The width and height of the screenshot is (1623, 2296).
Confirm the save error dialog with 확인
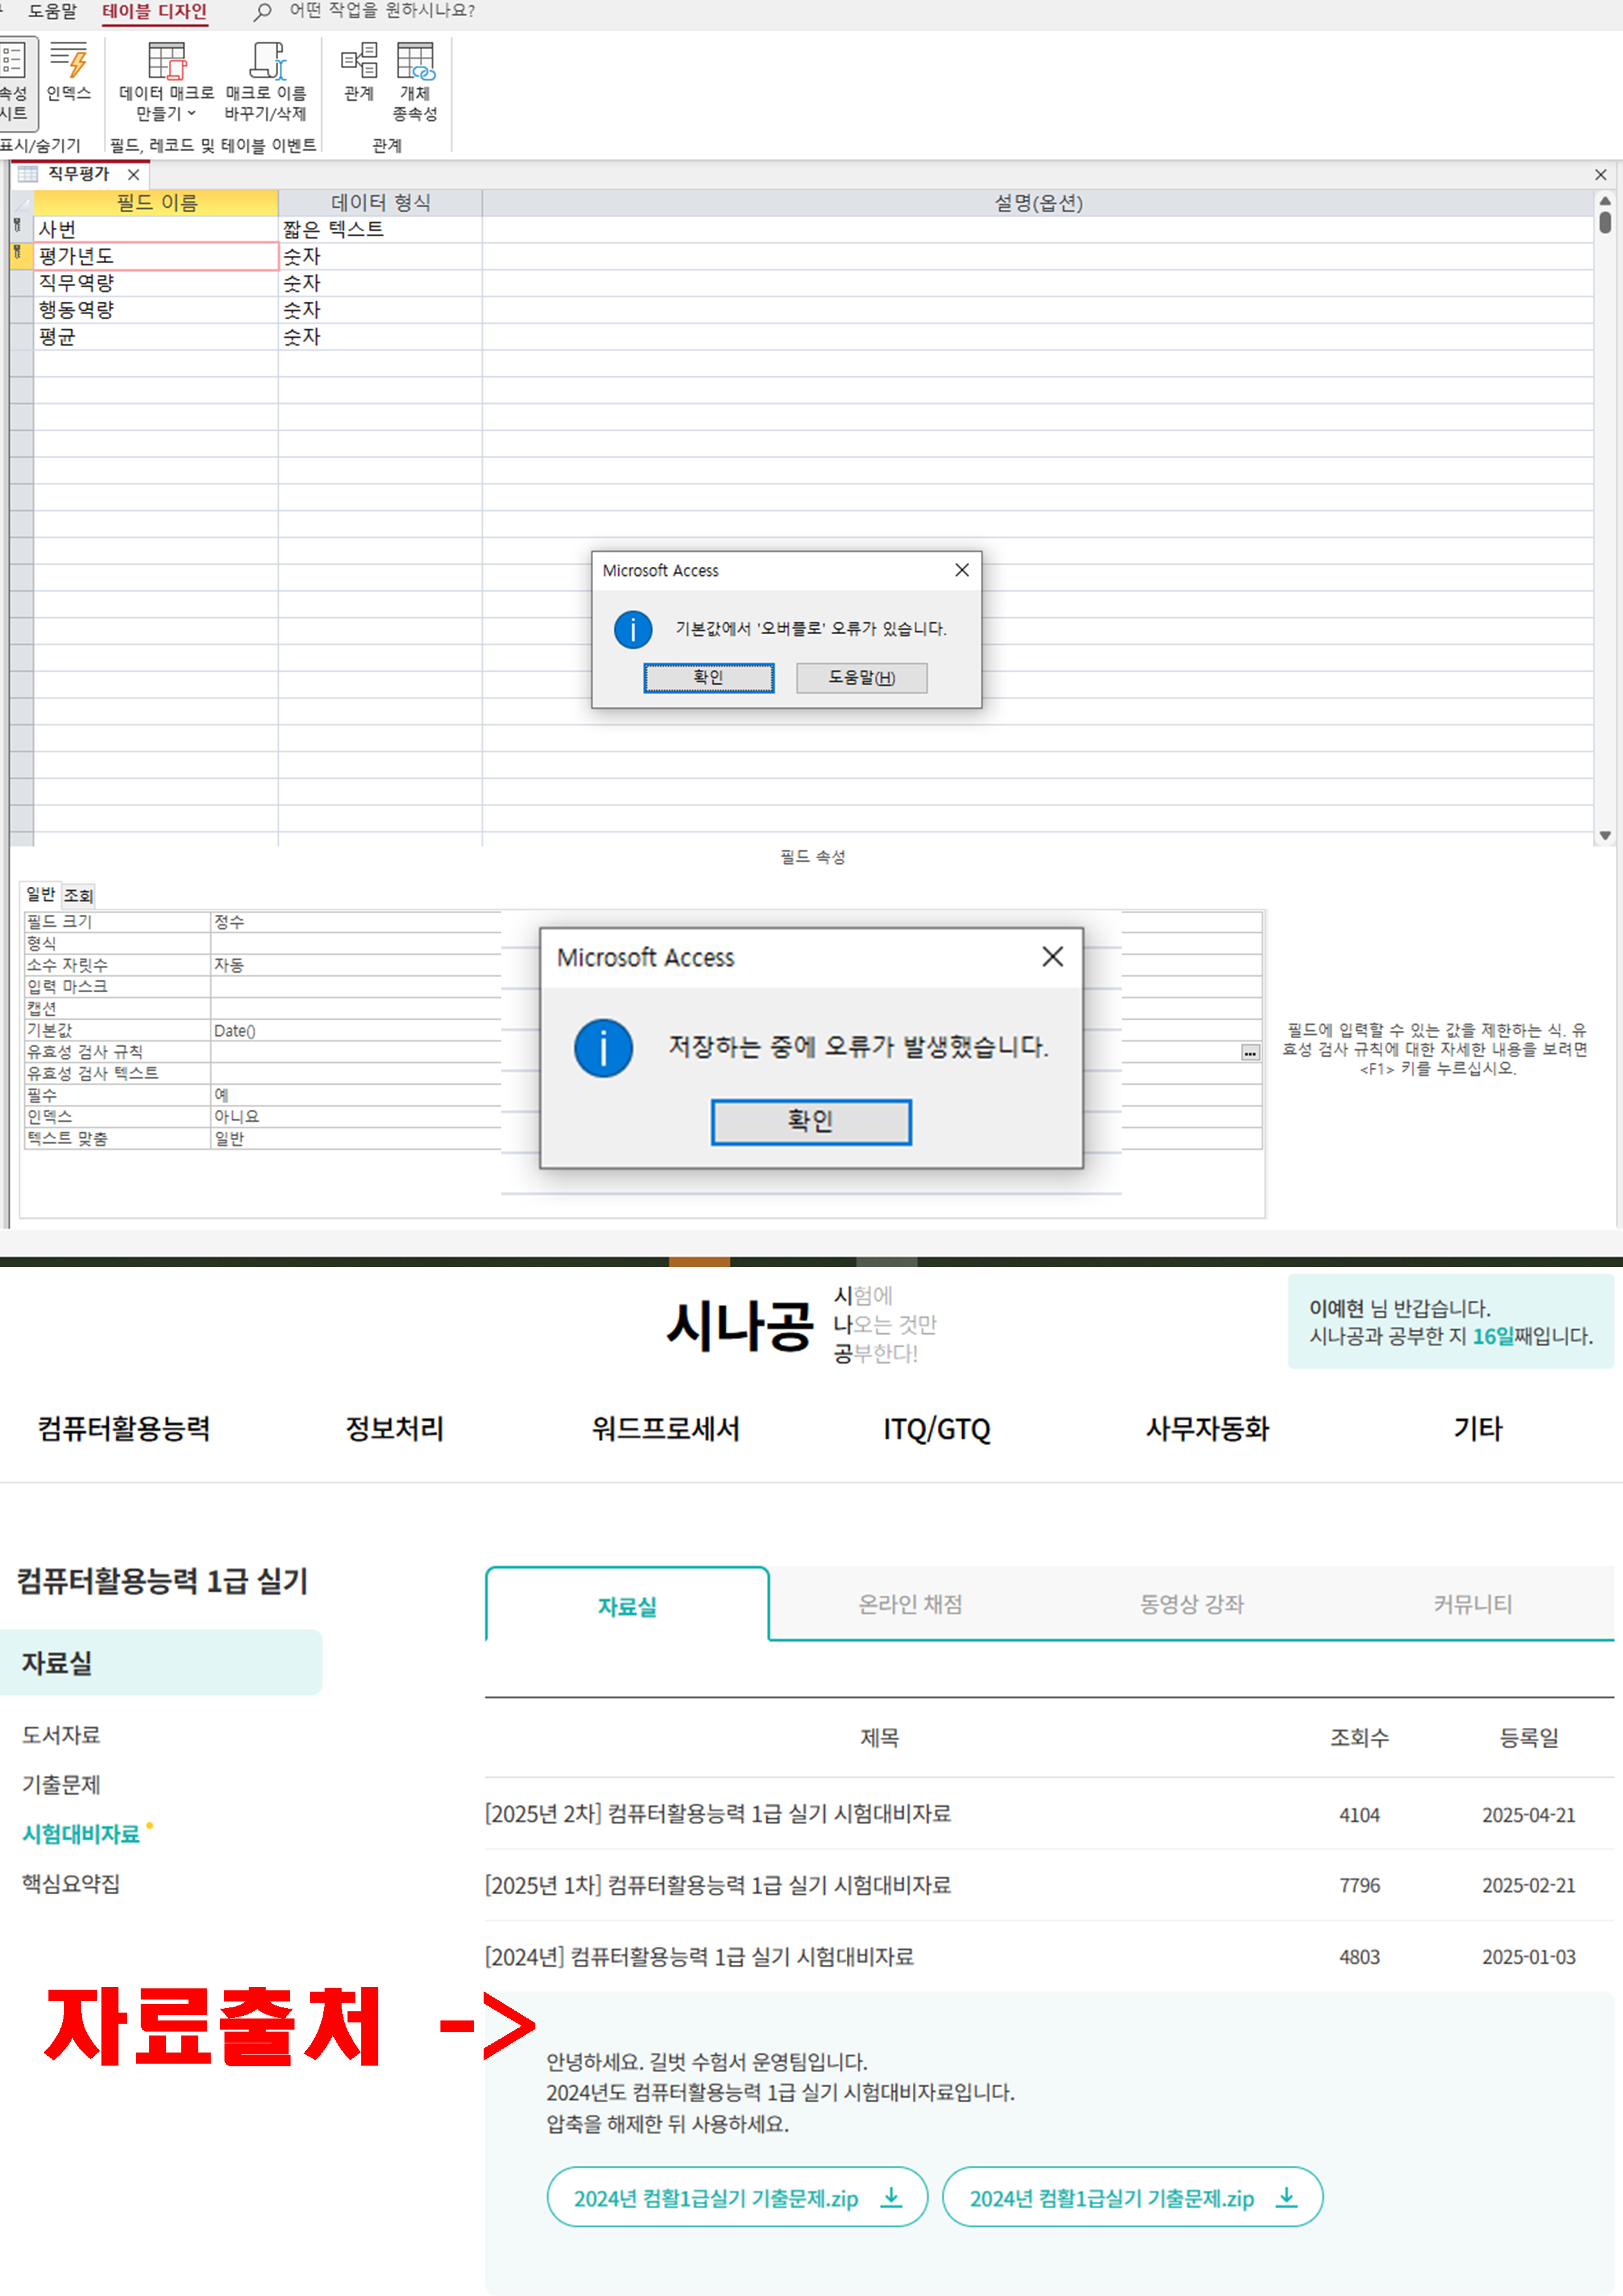point(810,1121)
